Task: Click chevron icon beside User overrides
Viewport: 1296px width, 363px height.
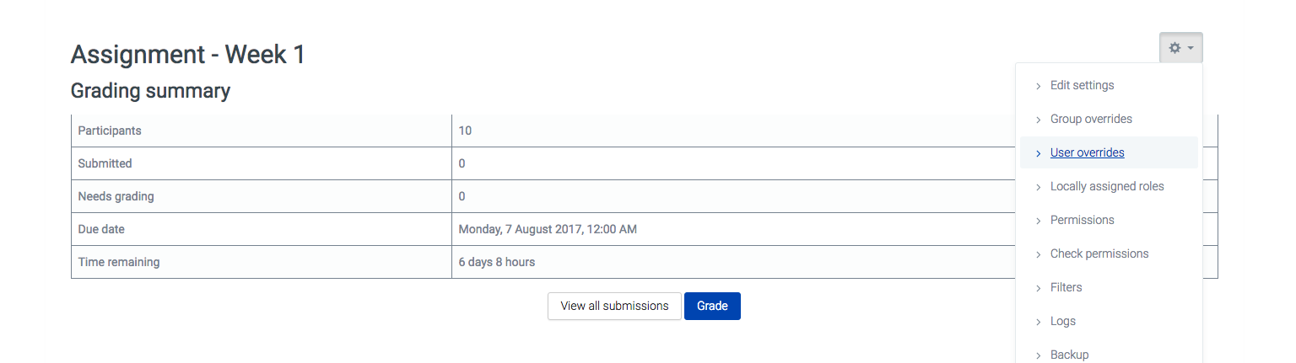Action: [x=1039, y=153]
